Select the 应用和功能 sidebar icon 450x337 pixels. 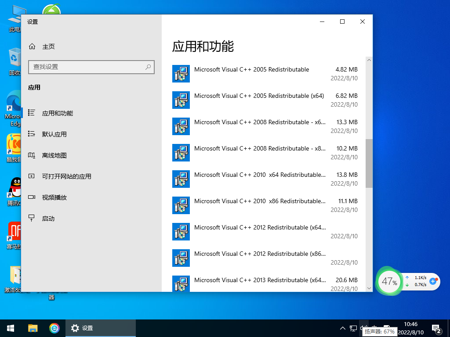(x=32, y=113)
